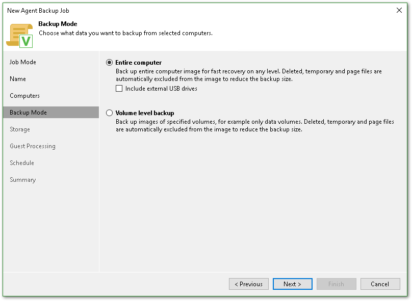
Task: Open the Summary step
Action: (x=23, y=180)
